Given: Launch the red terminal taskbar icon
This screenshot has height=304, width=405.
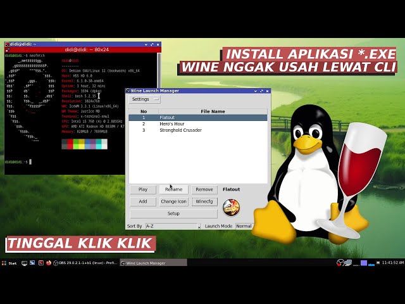Looking at the screenshot, I should pos(40,263).
